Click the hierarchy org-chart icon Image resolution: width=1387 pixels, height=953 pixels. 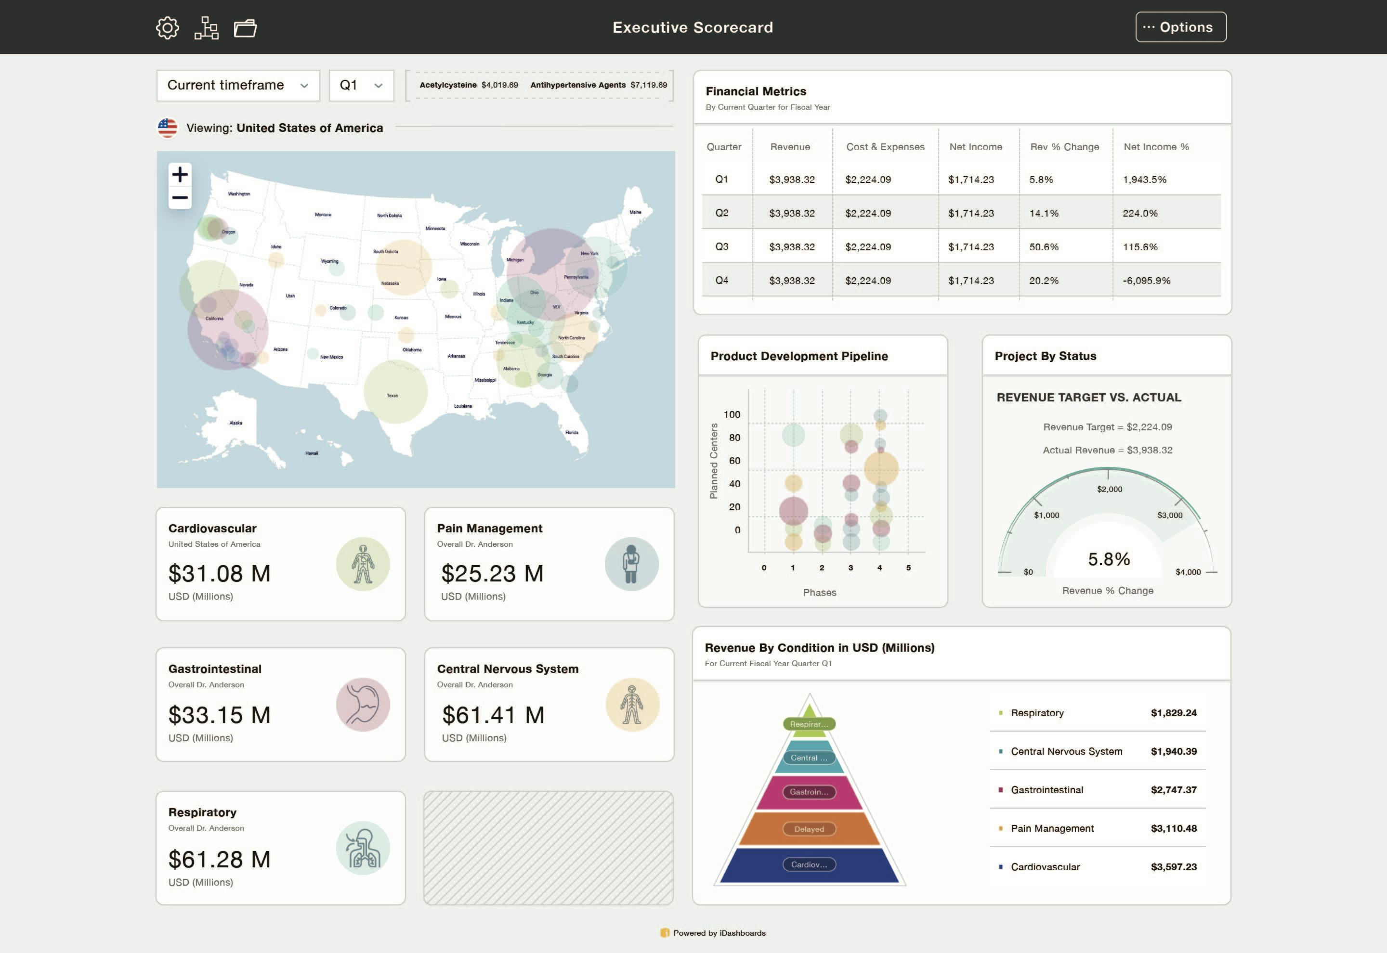[207, 27]
